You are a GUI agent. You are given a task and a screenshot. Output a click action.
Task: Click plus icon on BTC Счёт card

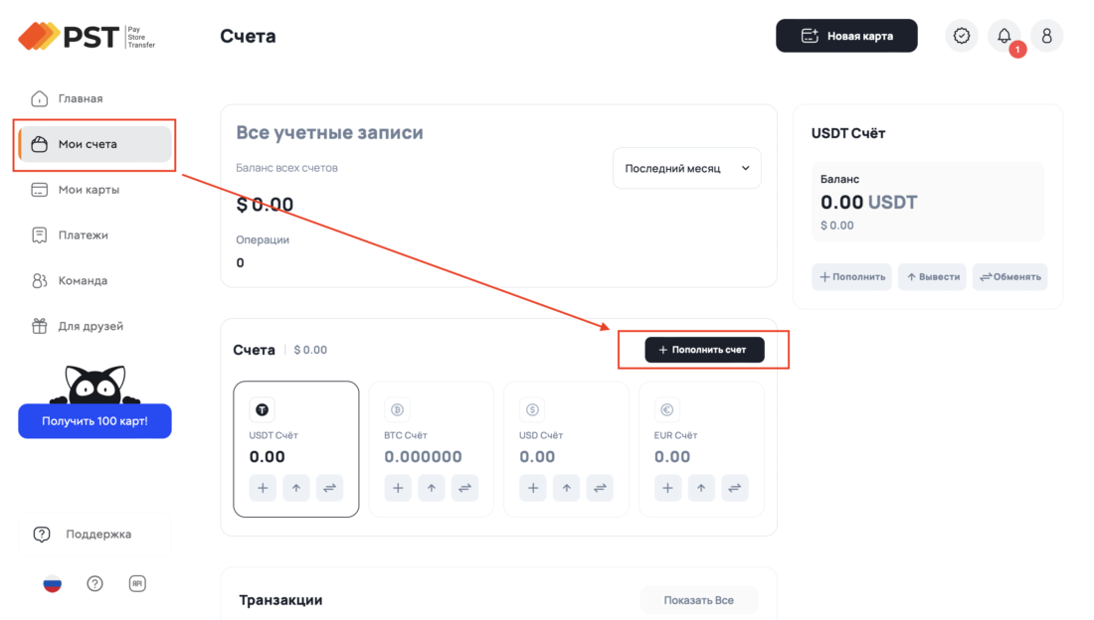click(398, 488)
